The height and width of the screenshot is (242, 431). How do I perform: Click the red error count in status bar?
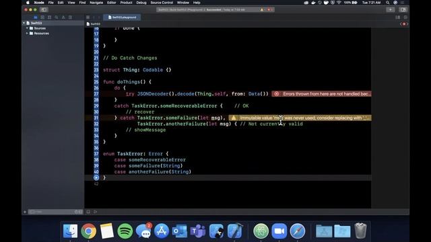pyautogui.click(x=269, y=9)
